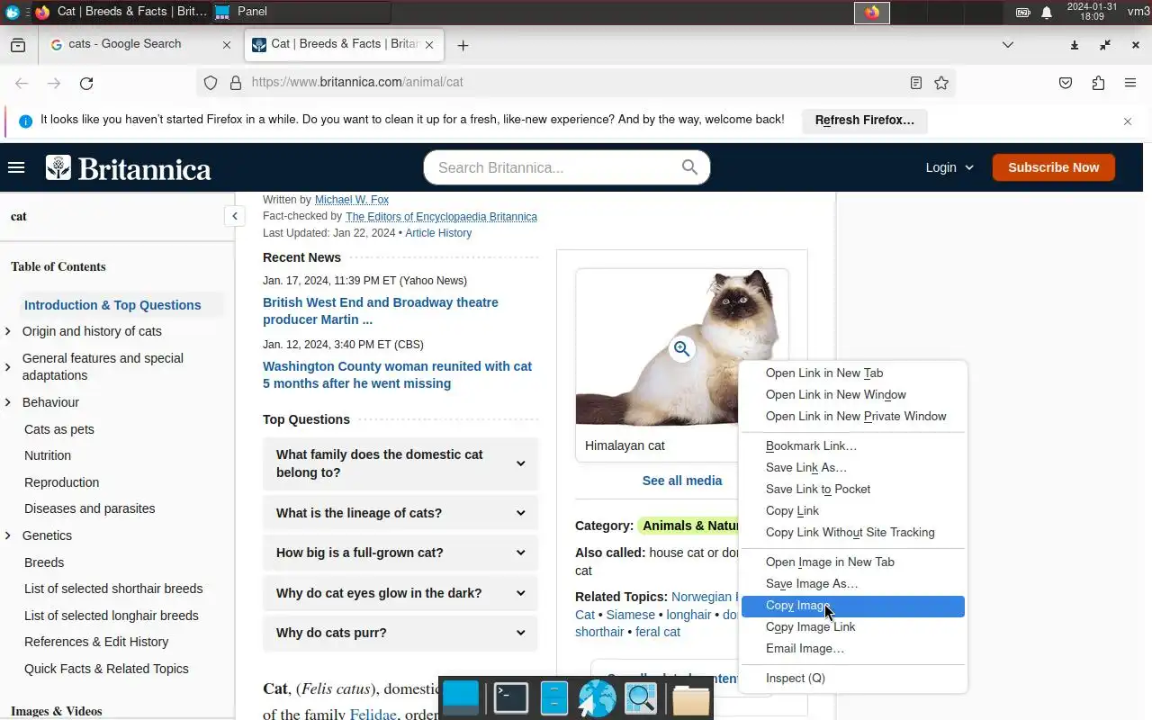
Task: Open the Firefox hamburger application menu
Action: click(x=1130, y=83)
